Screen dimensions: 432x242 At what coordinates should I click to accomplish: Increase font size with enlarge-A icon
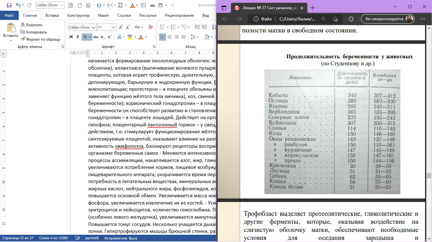click(x=121, y=27)
